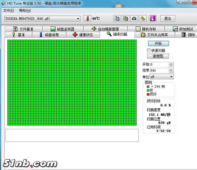Screen dimensions: 197x170
Task: Decrease the 结束 end value with down arrow
Action: click(171, 72)
